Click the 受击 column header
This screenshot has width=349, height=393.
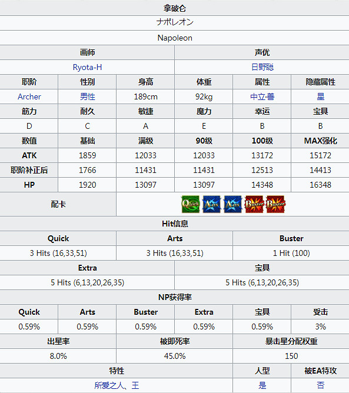click(320, 312)
